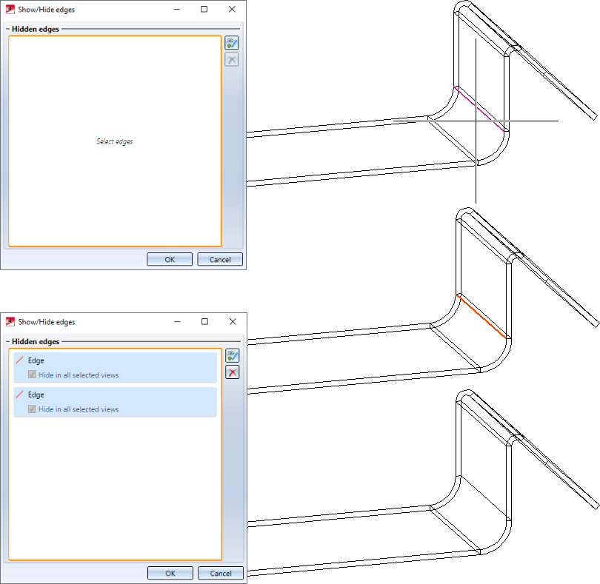Pick the magenta highlighted edge in the drawing
Screen dimensions: 600x584
click(481, 110)
